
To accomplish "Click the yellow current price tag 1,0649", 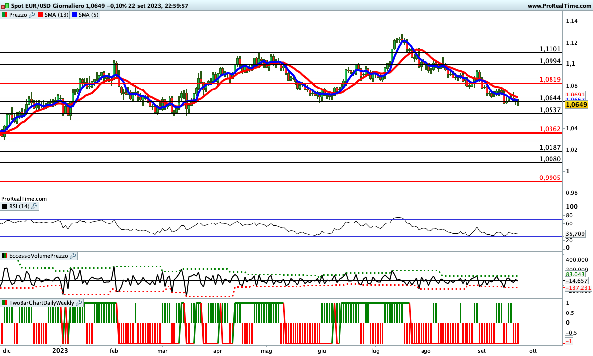I will 576,105.
